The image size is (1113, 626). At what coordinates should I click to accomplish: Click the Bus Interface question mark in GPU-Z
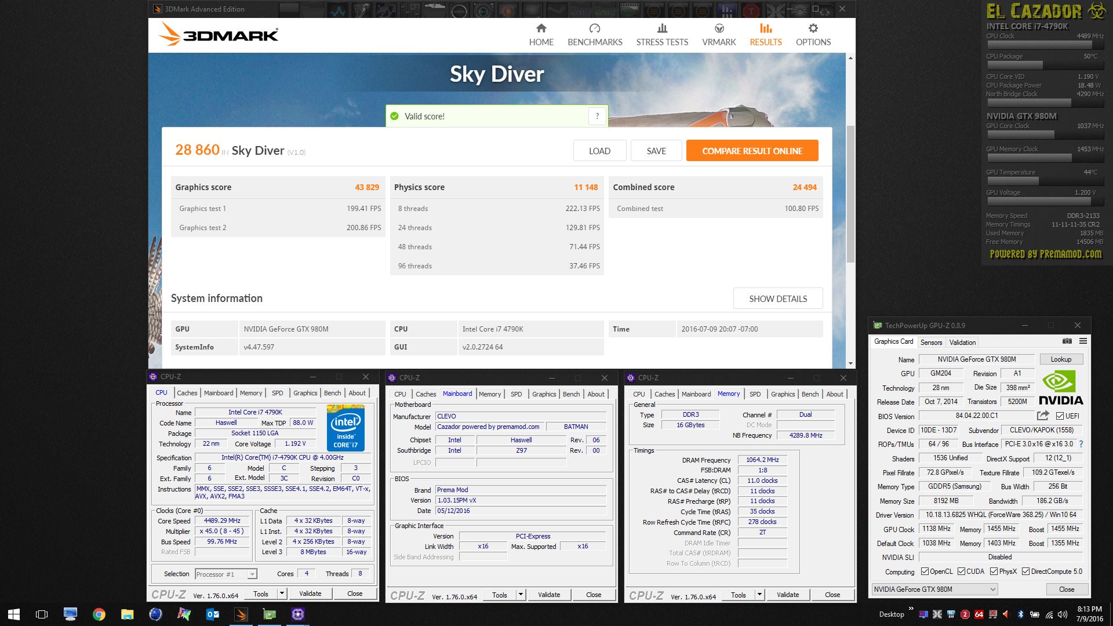pyautogui.click(x=1081, y=444)
